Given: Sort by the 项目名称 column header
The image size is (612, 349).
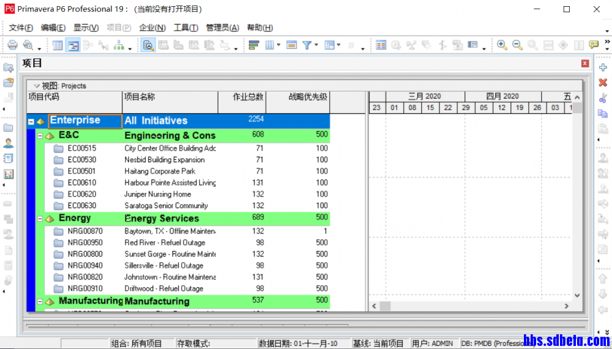Looking at the screenshot, I should point(170,102).
